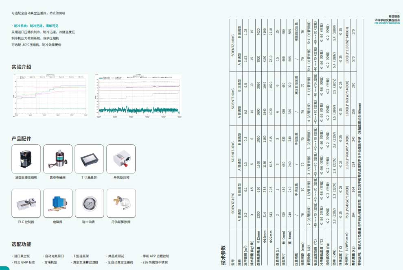This screenshot has width=403, height=270.
Task: Click the 法国泰康压缩机 compressor image
Action: 26,159
